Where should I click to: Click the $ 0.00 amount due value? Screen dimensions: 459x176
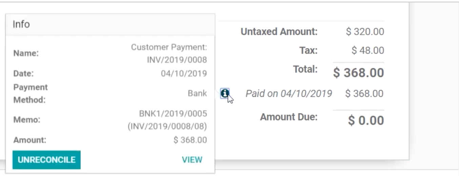pyautogui.click(x=366, y=120)
